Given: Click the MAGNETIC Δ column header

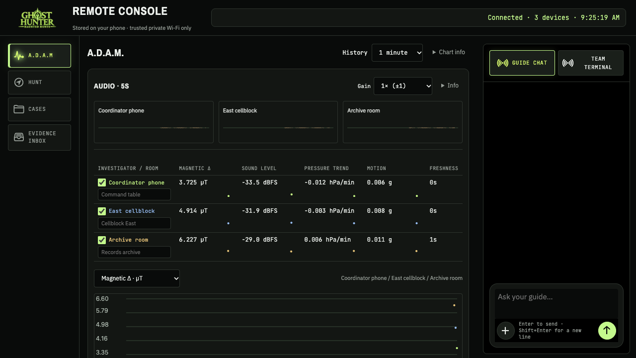Looking at the screenshot, I should point(195,169).
